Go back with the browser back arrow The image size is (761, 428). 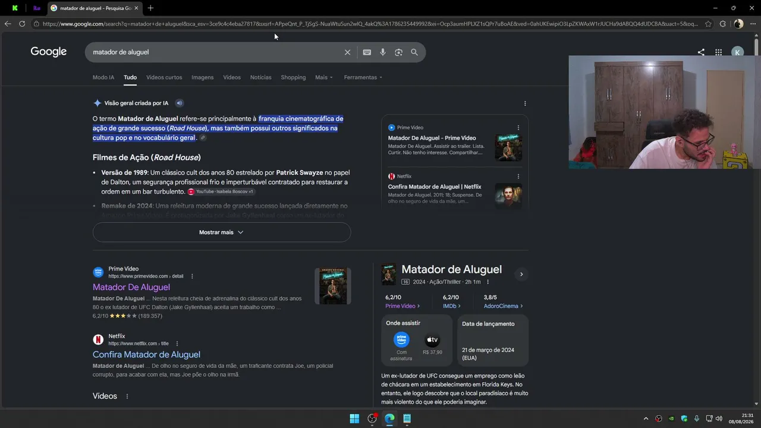click(8, 24)
